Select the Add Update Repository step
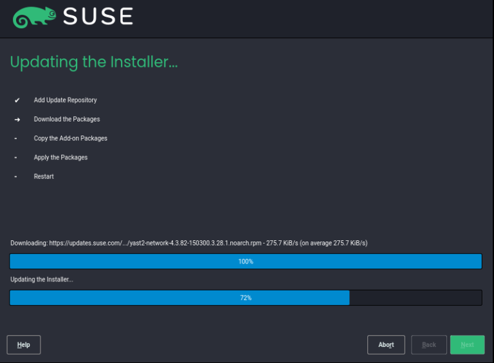Image resolution: width=494 pixels, height=363 pixels. (x=65, y=100)
